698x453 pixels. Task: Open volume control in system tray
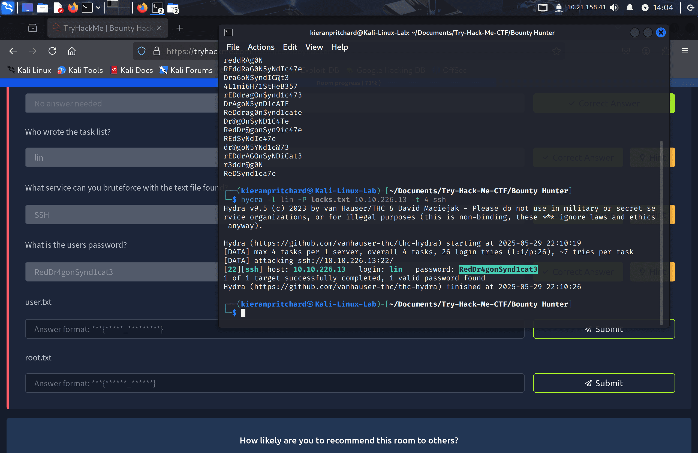(x=614, y=8)
